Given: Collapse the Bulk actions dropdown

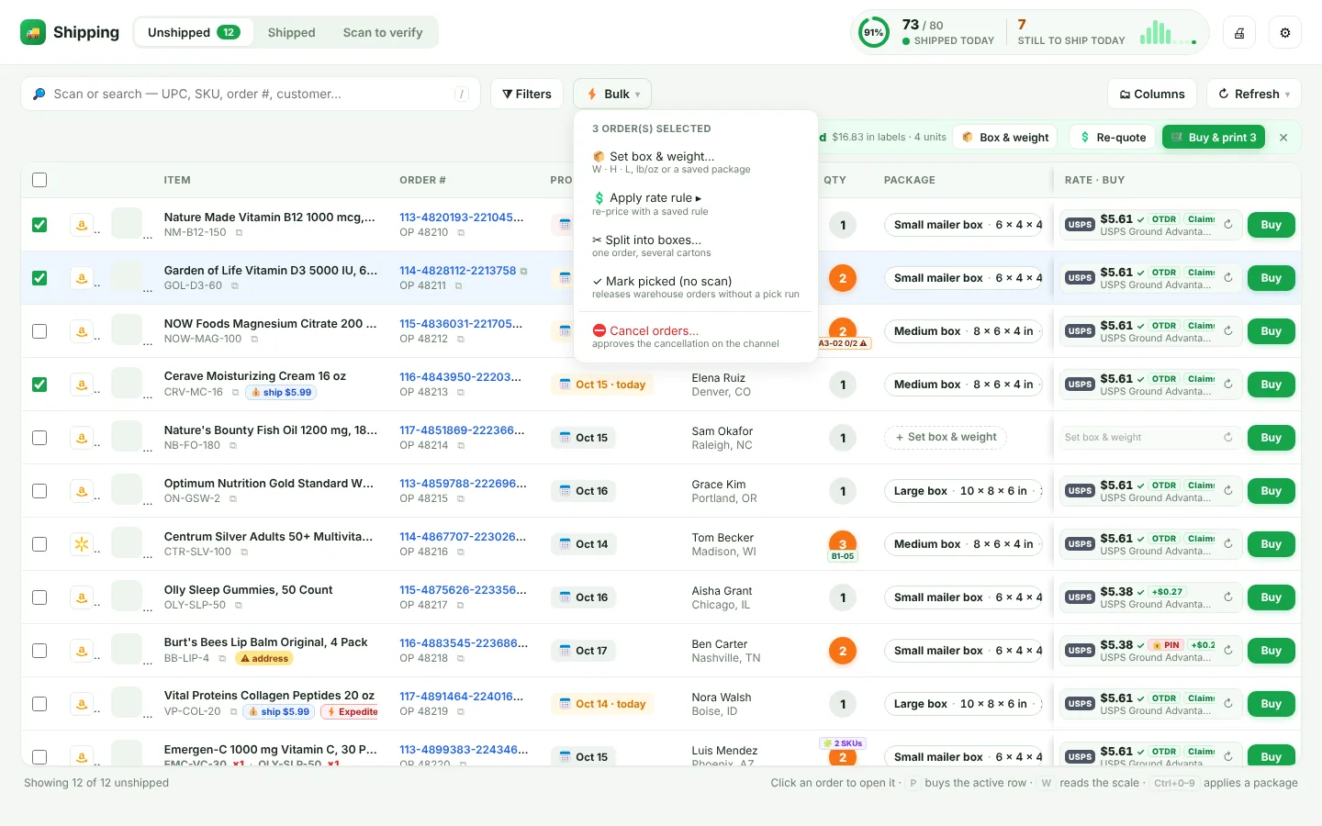Looking at the screenshot, I should [x=612, y=94].
